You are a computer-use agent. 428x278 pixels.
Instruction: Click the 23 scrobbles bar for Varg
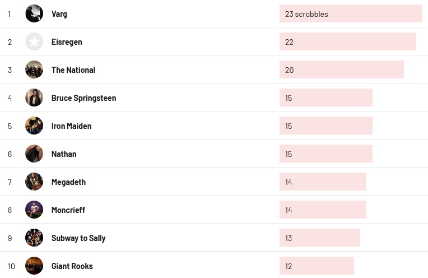(x=350, y=13)
